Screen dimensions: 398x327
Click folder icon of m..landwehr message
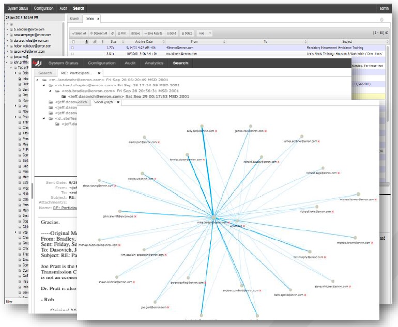[x=44, y=80]
